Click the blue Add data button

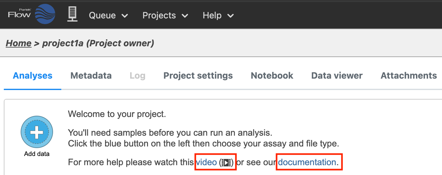click(37, 132)
